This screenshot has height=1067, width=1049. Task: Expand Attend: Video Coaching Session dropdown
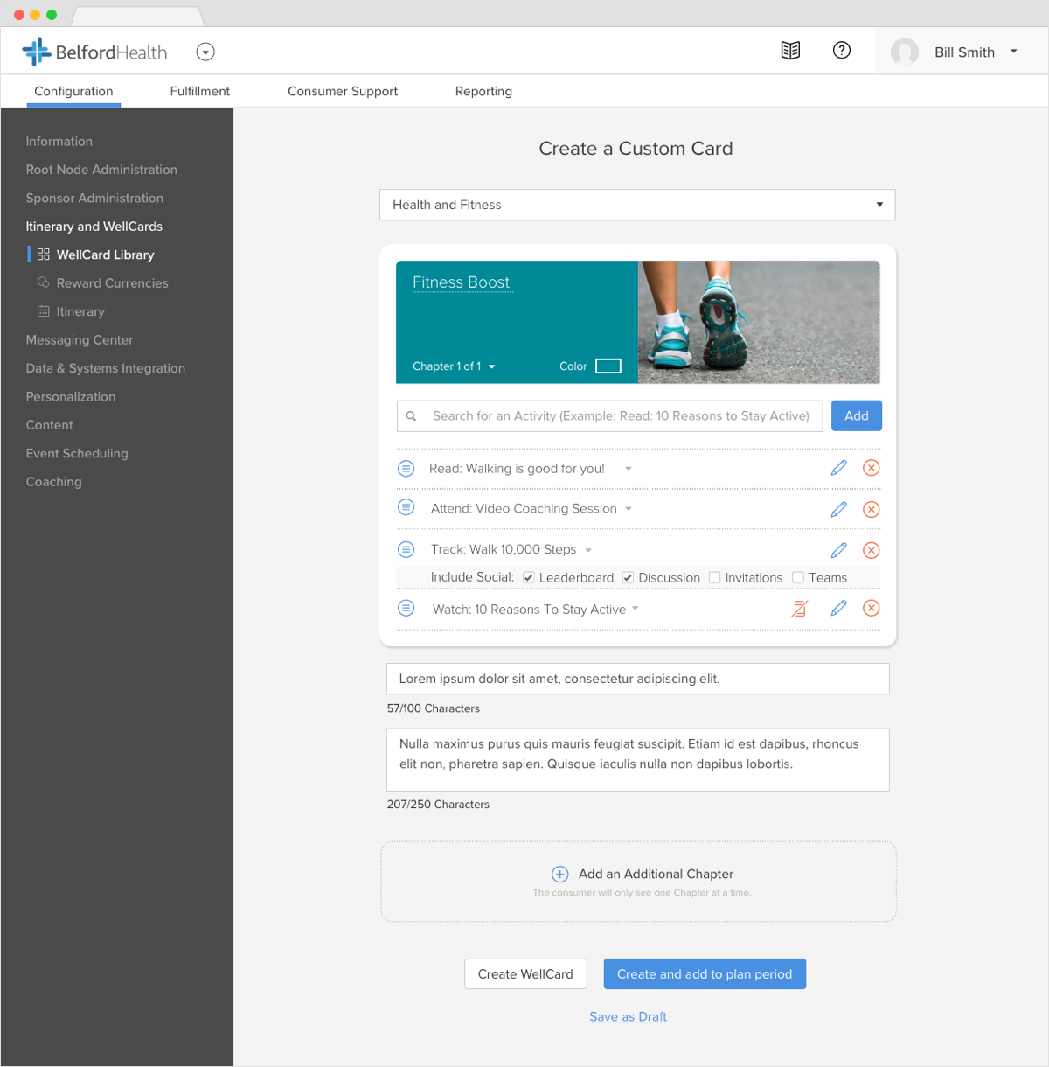tap(629, 509)
